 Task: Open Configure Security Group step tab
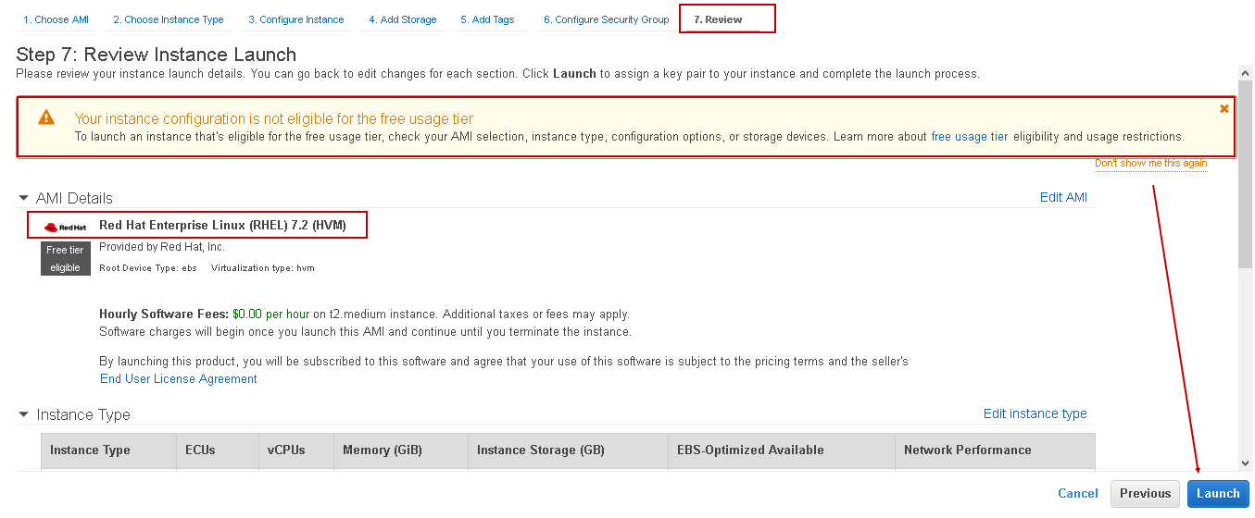[x=606, y=19]
